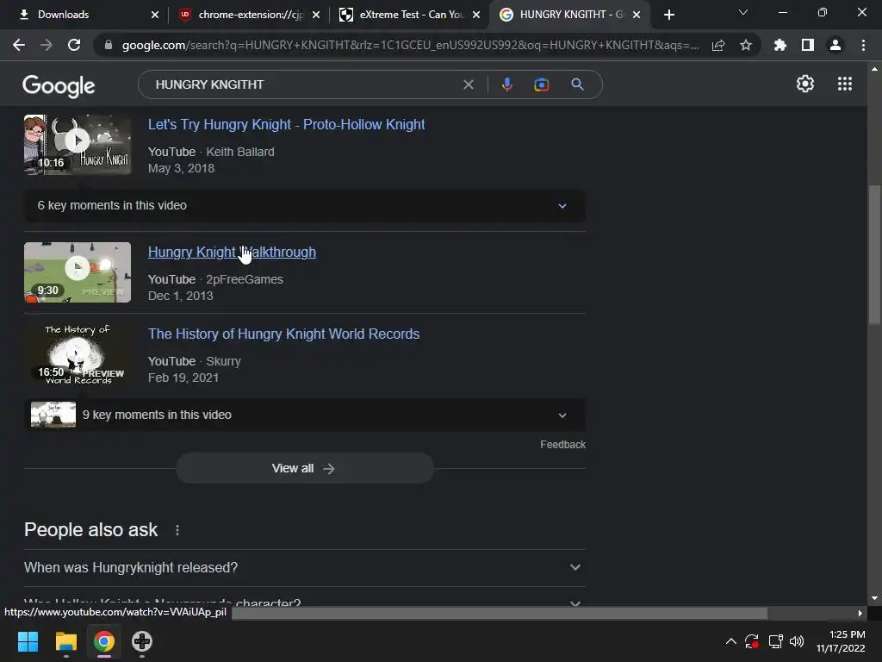Screen dimensions: 882x662
Task: Open the volume speaker control
Action: click(x=797, y=641)
